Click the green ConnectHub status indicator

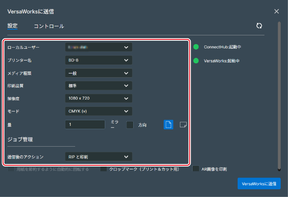196,47
